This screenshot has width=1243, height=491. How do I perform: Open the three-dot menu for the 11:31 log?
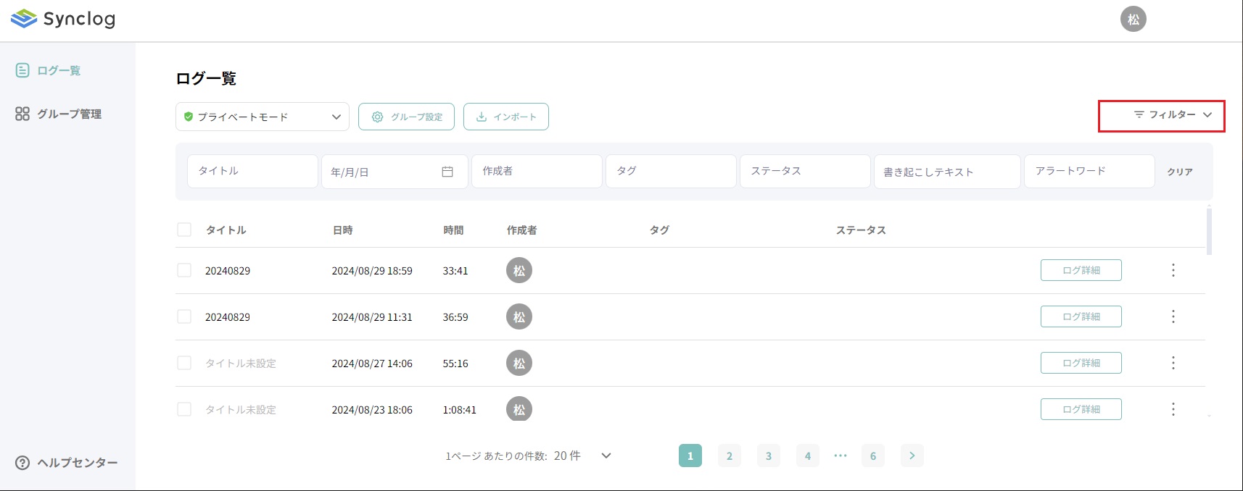click(1173, 316)
